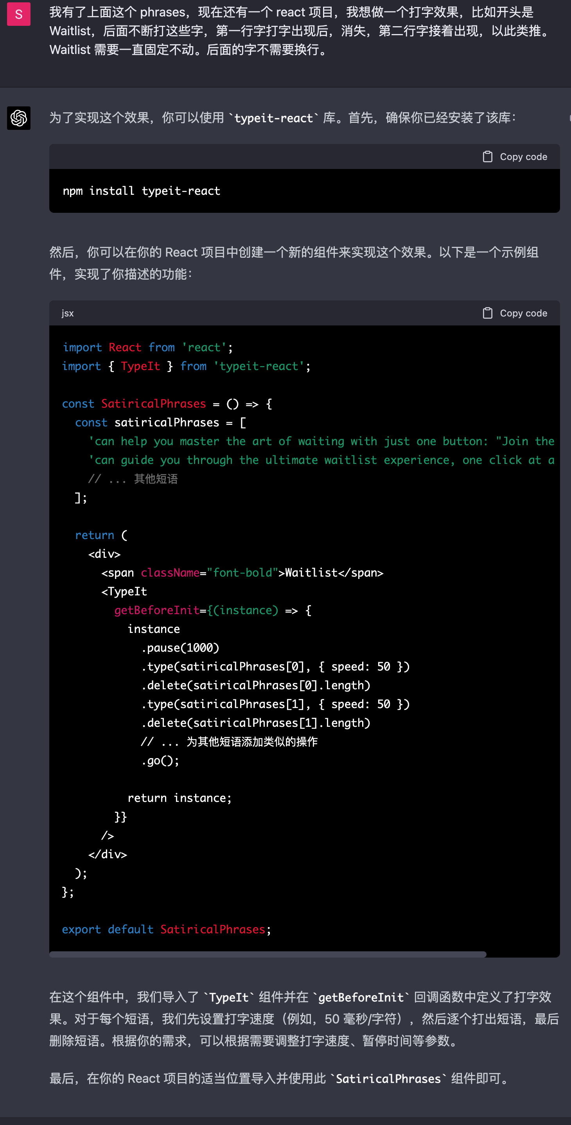
Task: Click inline code "typeit-react" in the first reply sentence
Action: (x=273, y=119)
